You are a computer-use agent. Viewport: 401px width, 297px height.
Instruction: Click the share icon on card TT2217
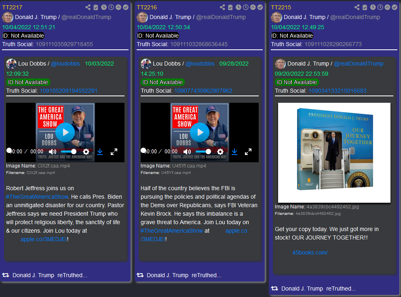coord(88,7)
